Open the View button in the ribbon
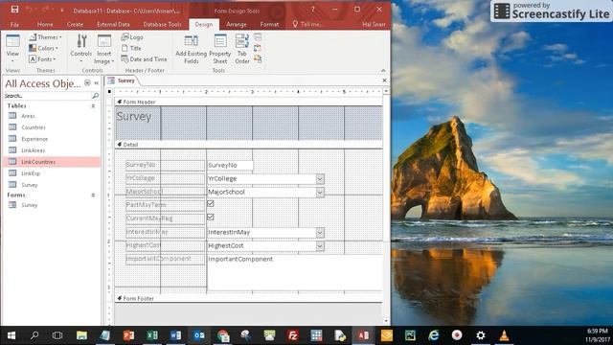The width and height of the screenshot is (613, 345). [12, 49]
